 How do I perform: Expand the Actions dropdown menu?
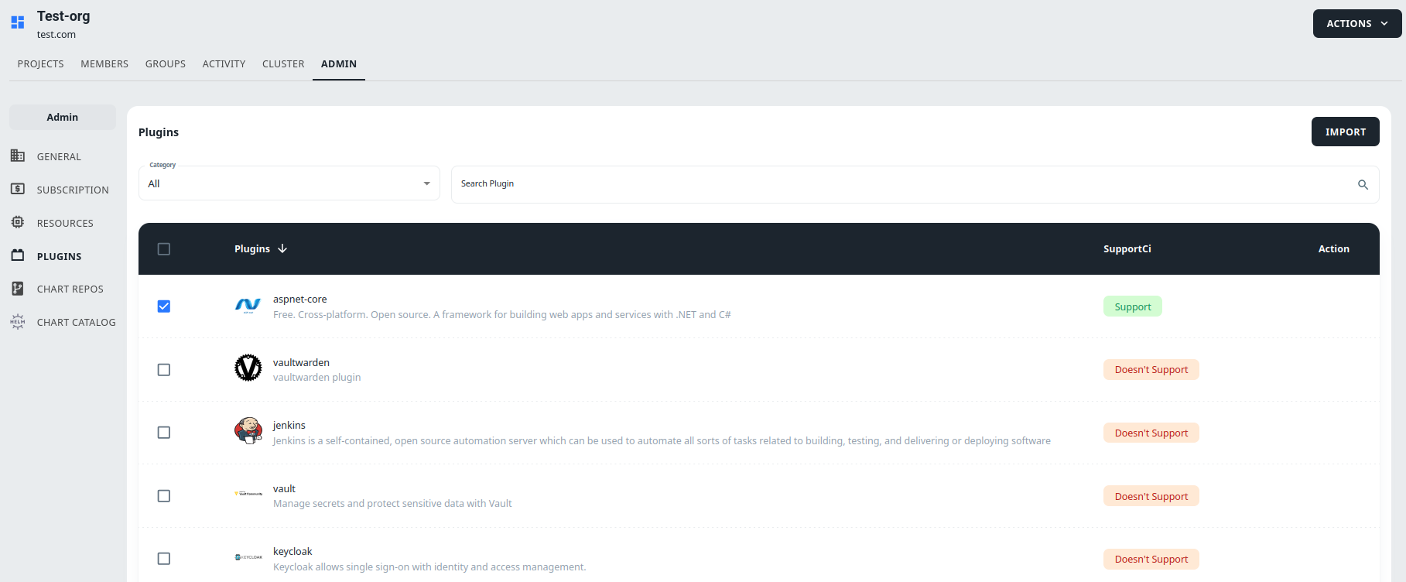coord(1357,23)
